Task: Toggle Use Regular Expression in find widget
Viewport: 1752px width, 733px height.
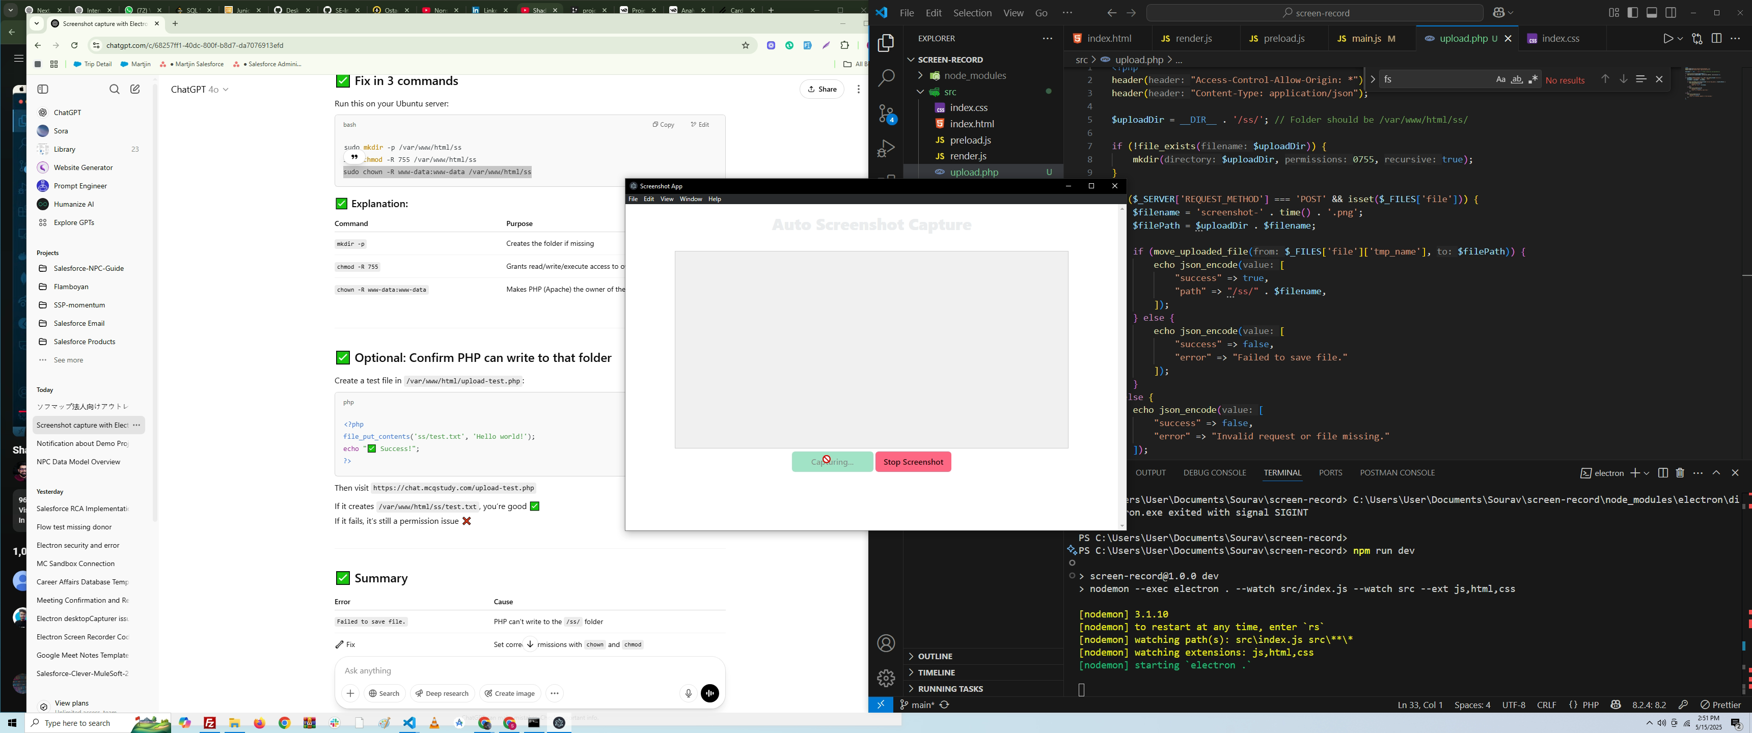Action: tap(1533, 79)
